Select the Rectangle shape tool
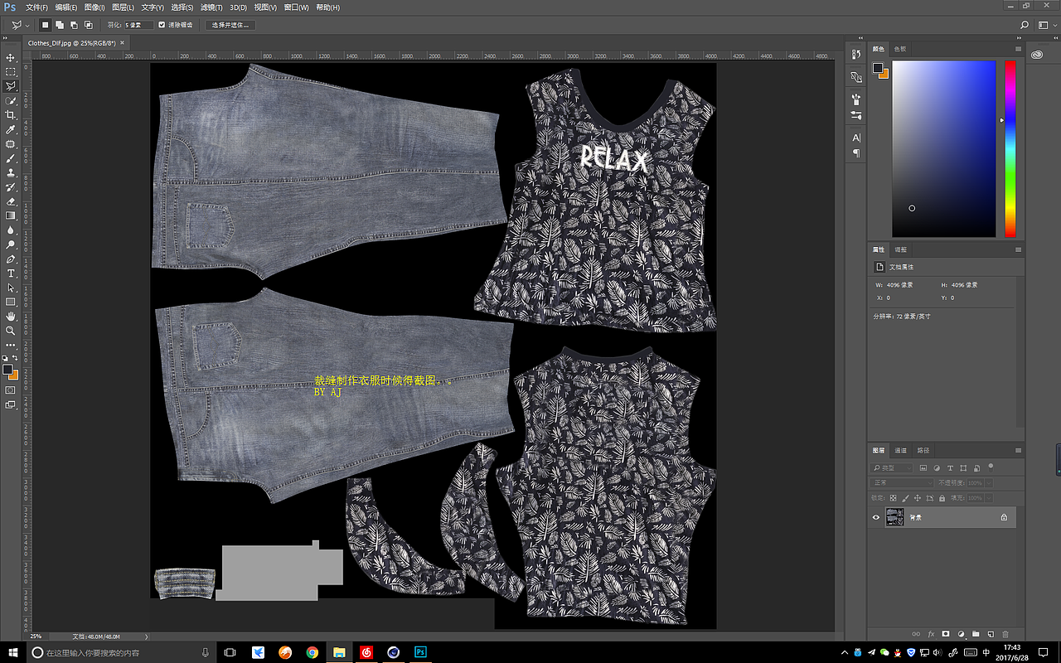 point(11,302)
